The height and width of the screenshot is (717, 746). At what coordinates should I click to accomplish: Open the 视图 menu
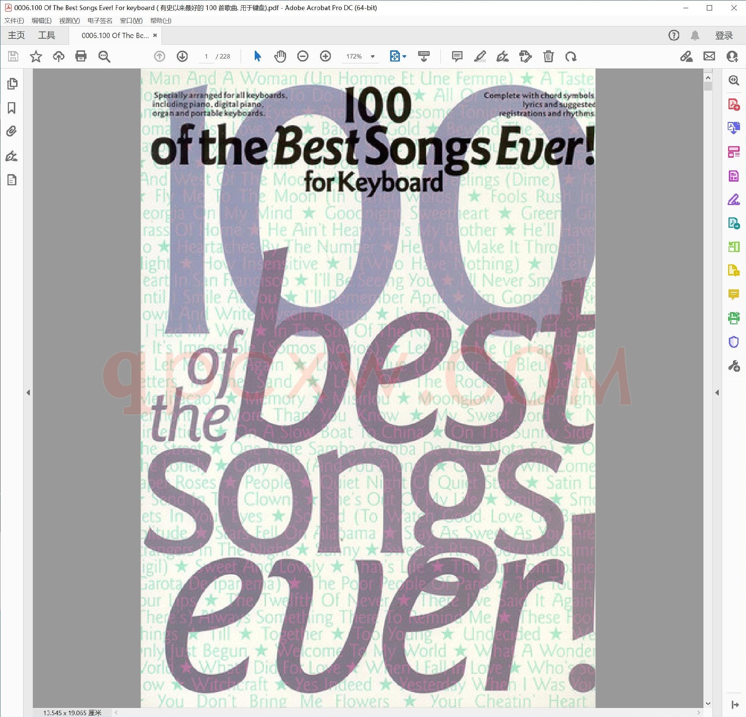pos(70,21)
